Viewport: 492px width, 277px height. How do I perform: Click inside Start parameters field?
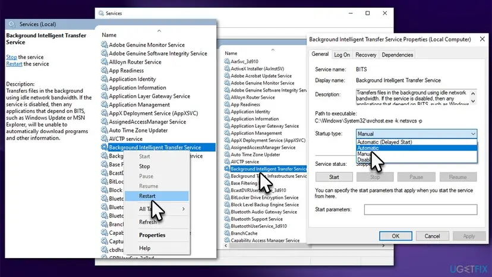point(421,209)
